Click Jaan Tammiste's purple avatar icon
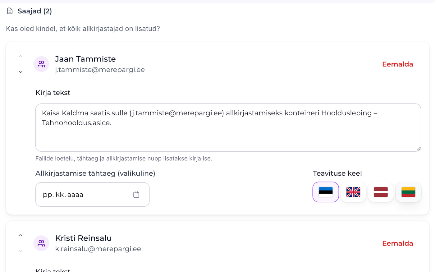 pos(41,64)
